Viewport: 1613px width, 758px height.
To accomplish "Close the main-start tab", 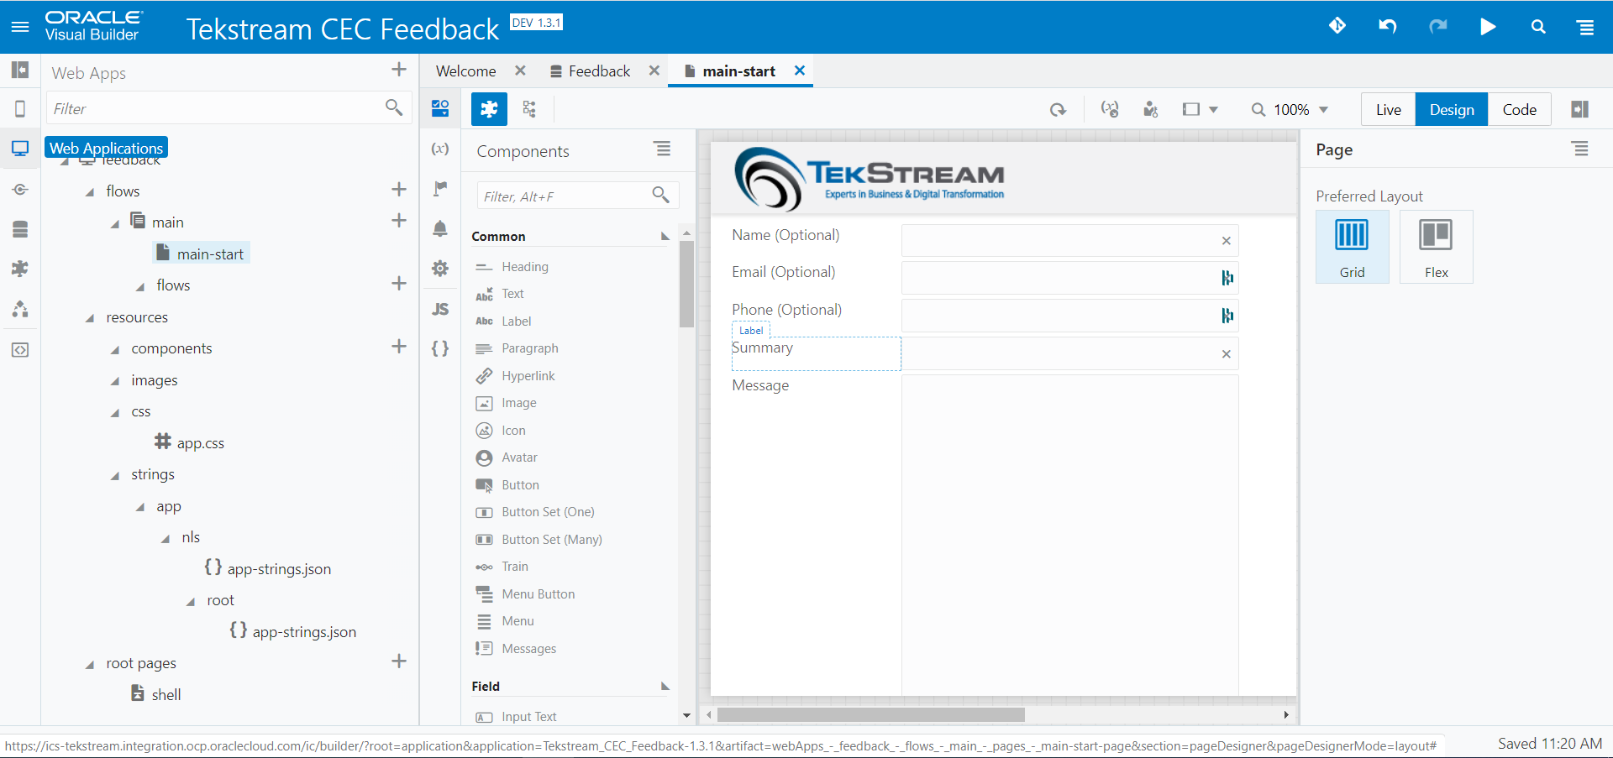I will pos(800,71).
